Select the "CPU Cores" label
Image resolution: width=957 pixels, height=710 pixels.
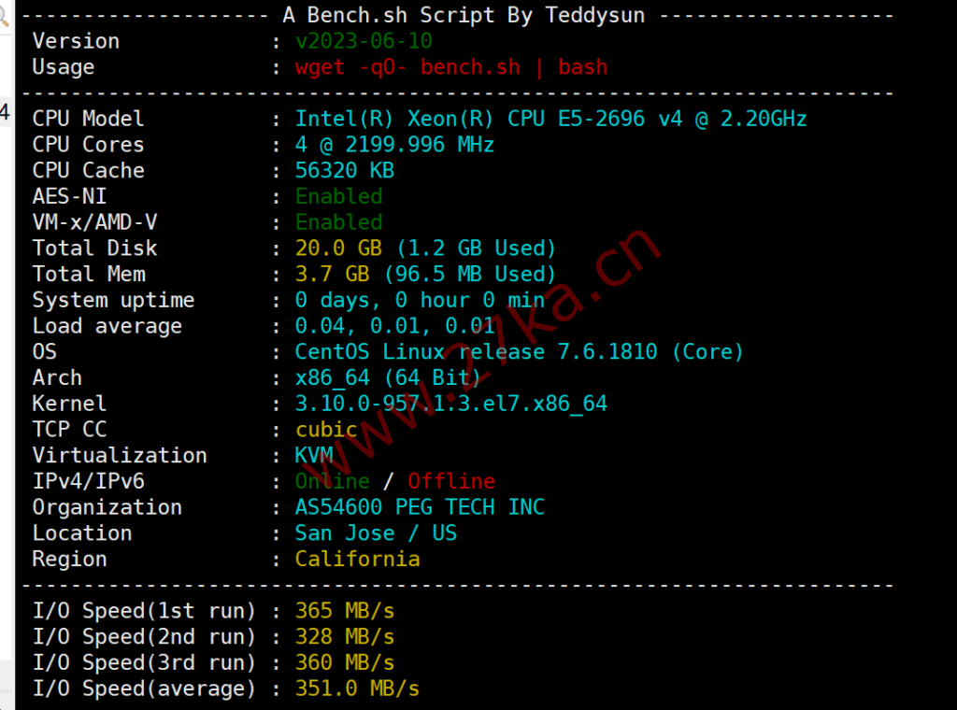point(89,145)
